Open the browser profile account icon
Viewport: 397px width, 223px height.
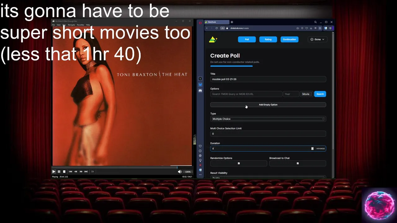(320, 28)
